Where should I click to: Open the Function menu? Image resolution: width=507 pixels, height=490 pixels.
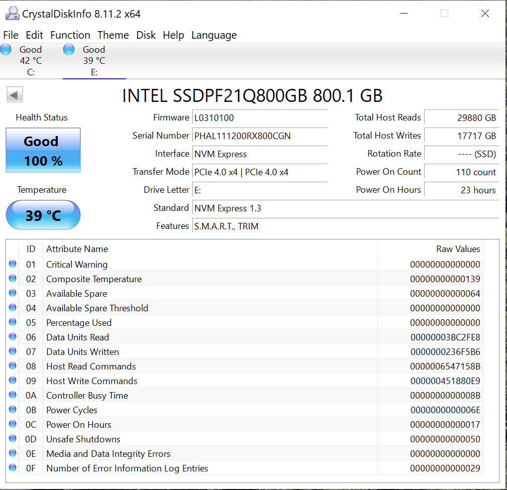point(70,35)
